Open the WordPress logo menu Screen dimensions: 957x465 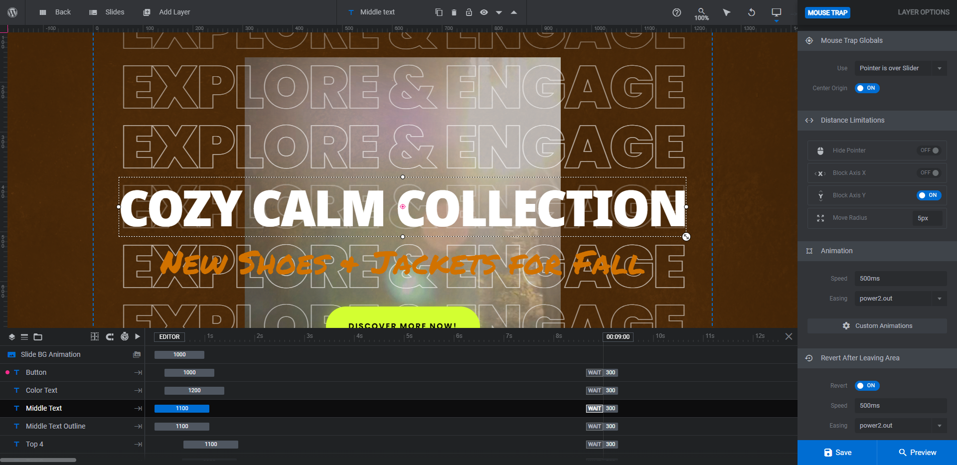(x=12, y=12)
